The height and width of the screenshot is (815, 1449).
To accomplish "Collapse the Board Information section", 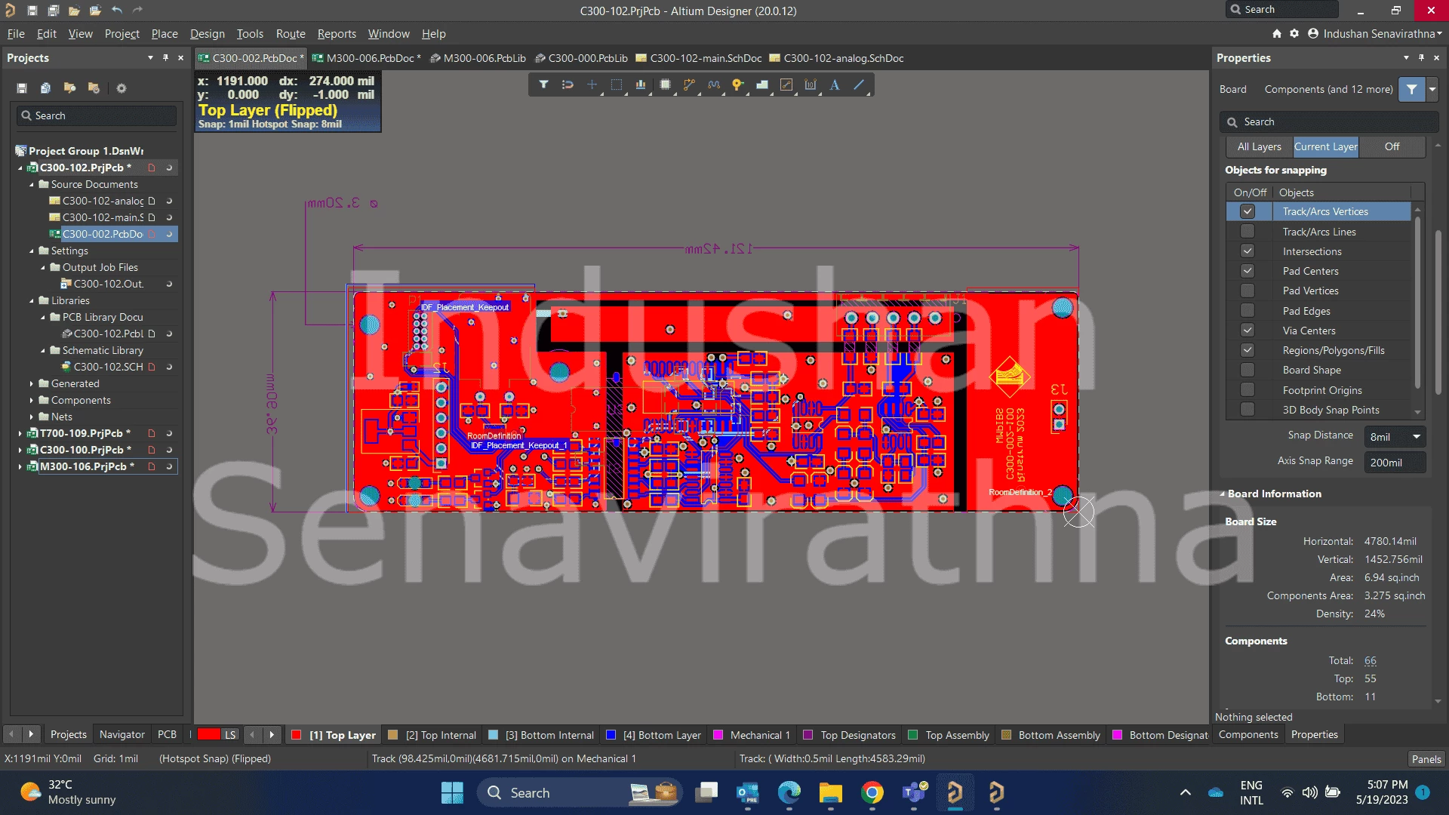I will click(1222, 494).
